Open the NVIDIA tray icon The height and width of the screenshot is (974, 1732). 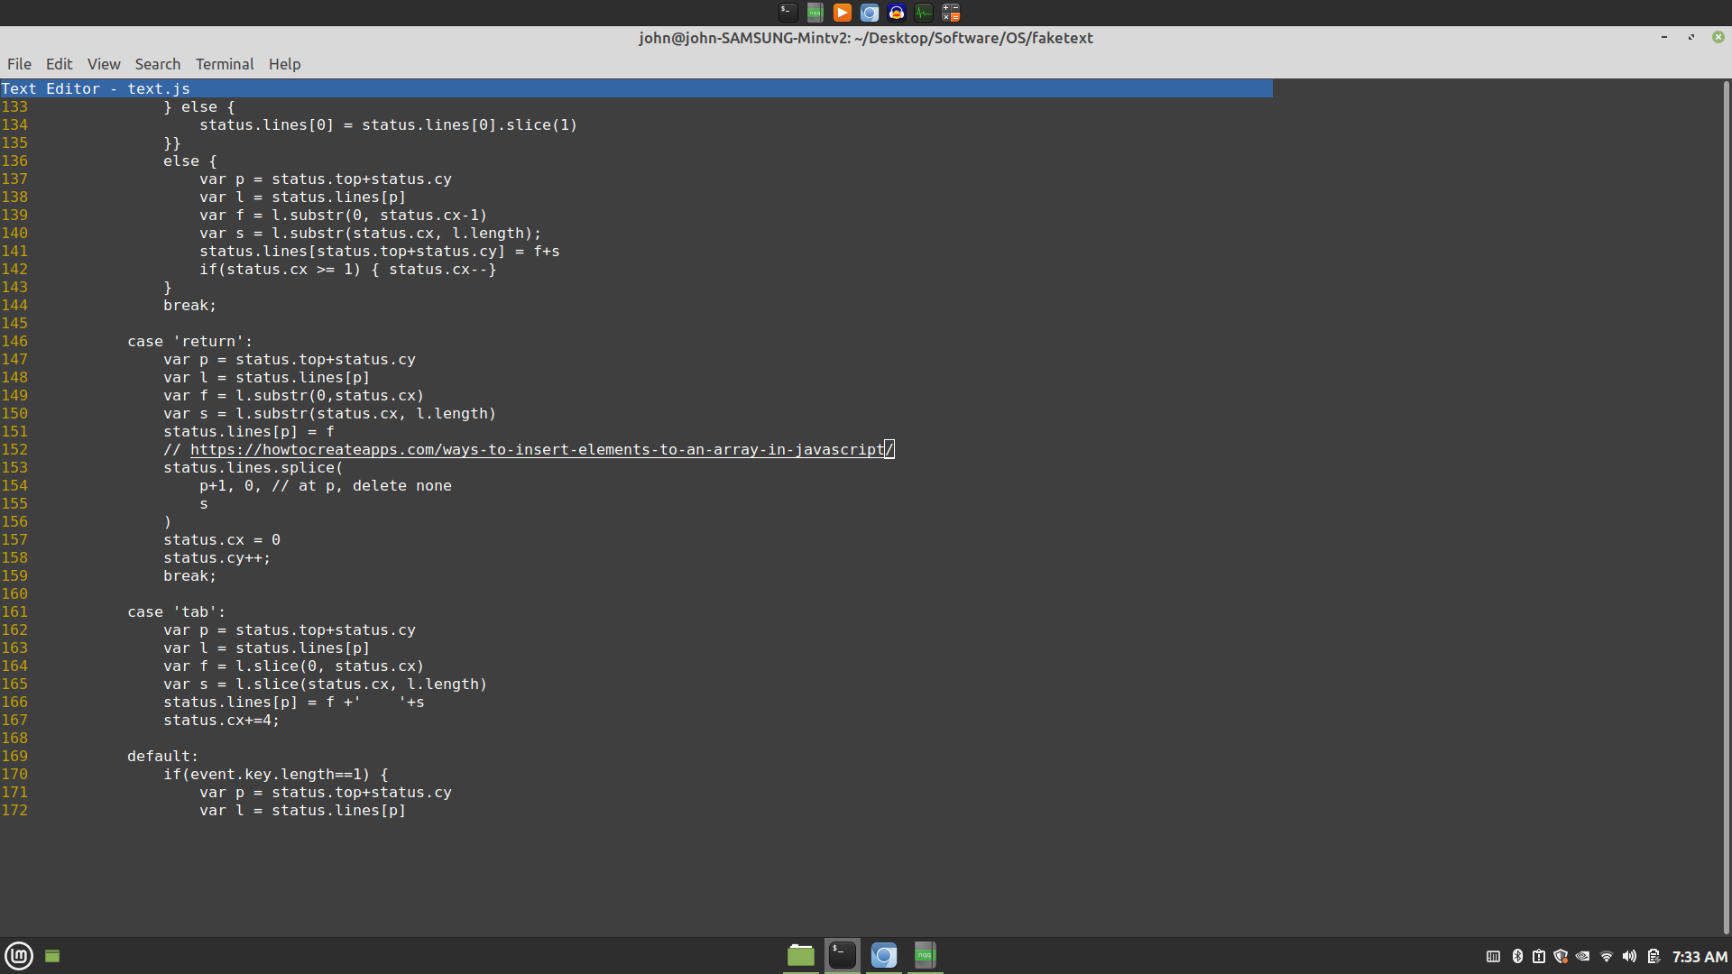1583,956
